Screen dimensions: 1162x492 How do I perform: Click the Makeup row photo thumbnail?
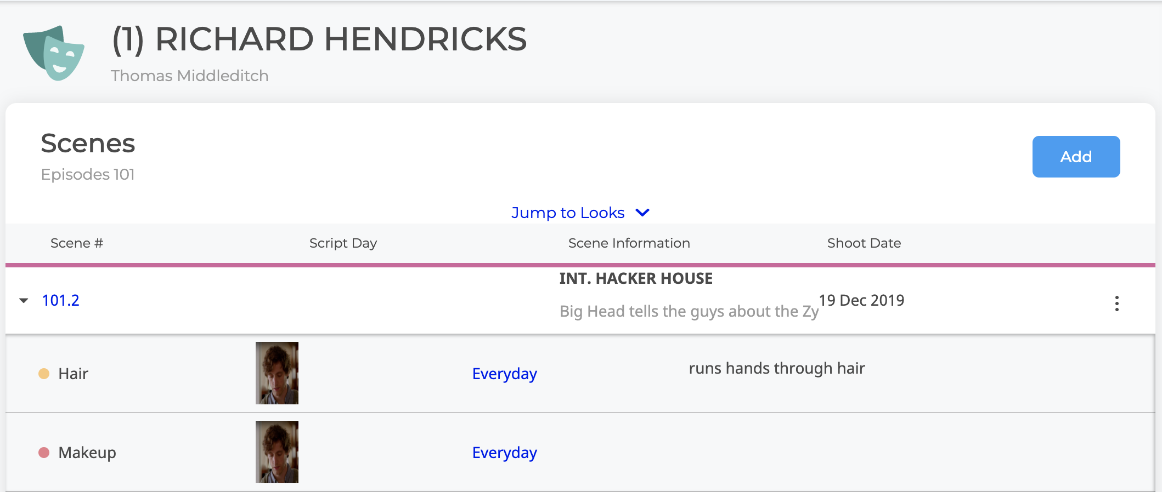click(x=277, y=452)
